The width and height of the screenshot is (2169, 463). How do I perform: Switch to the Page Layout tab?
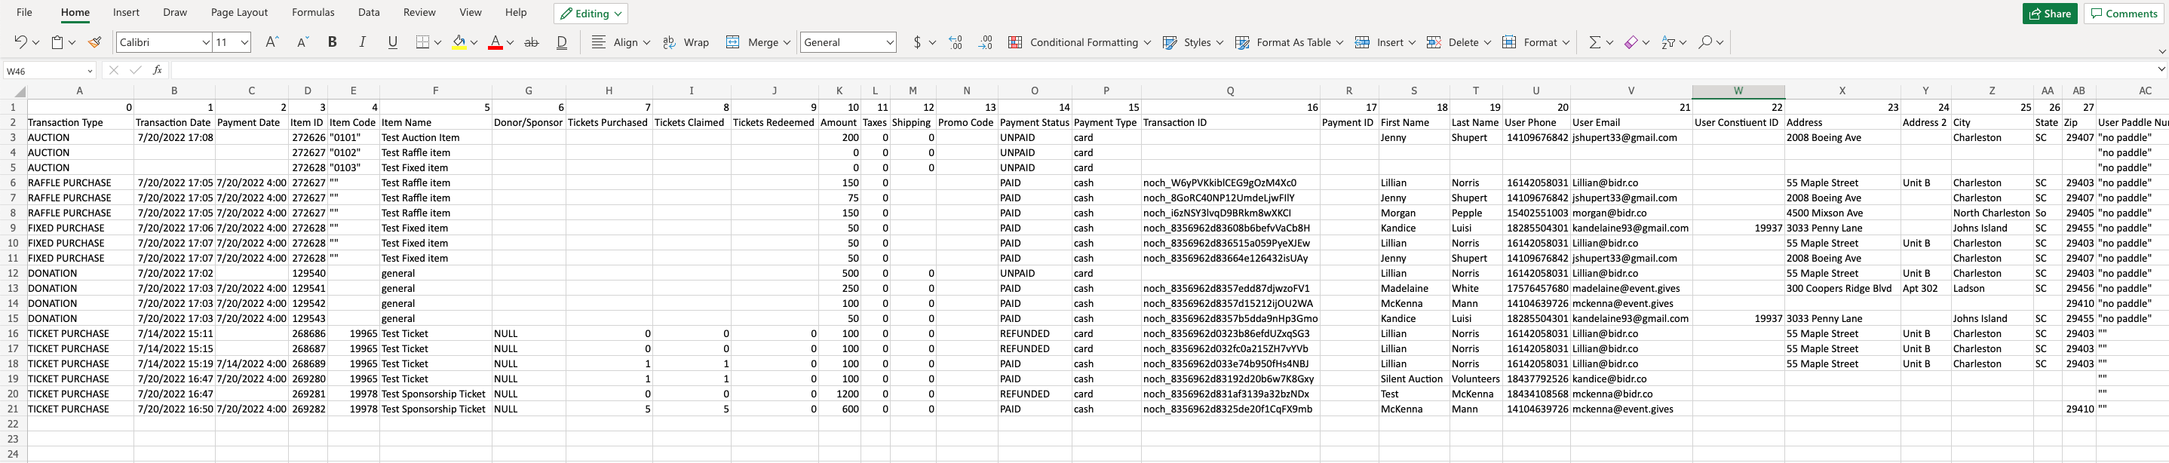[239, 13]
